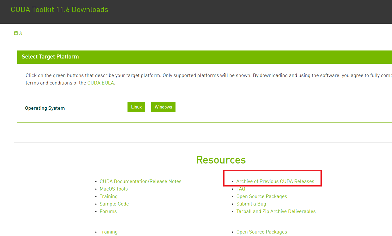Open the Sample Code link
Screen dimensions: 392x236
tap(114, 204)
